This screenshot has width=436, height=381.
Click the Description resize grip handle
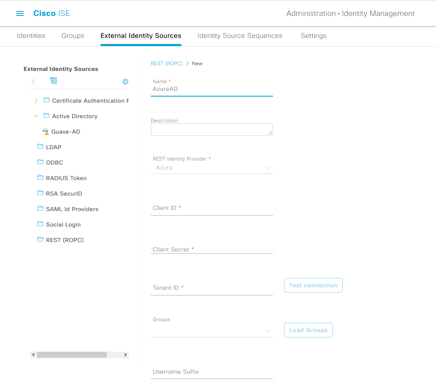[270, 133]
